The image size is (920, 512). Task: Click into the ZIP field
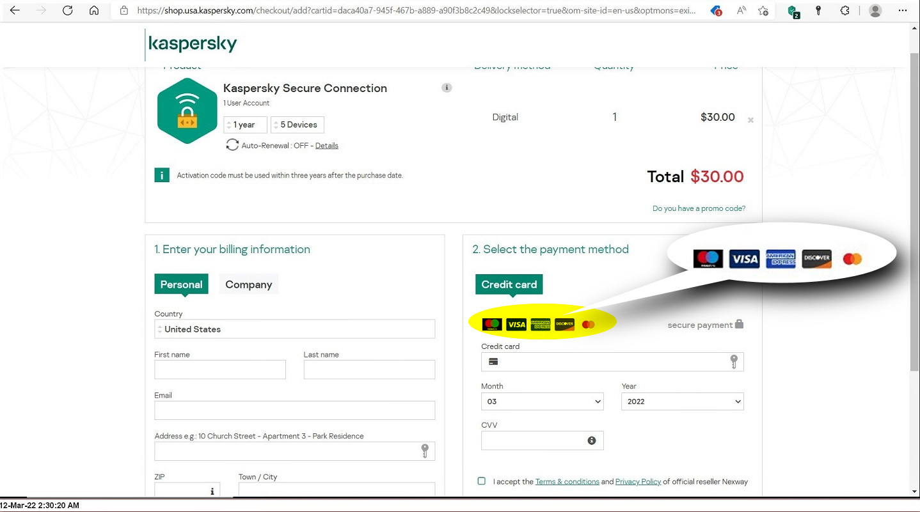click(x=187, y=490)
